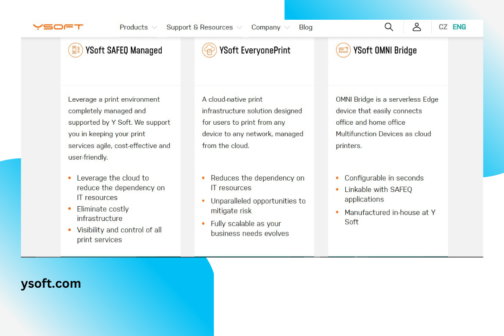The image size is (504, 336).
Task: Click the YSoft SAFEQ Managed card icon
Action: (76, 50)
